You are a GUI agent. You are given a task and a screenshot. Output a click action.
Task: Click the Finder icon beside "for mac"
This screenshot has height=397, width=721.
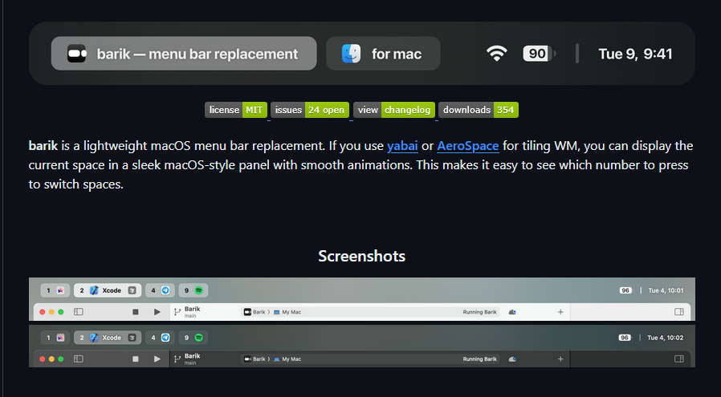point(352,54)
